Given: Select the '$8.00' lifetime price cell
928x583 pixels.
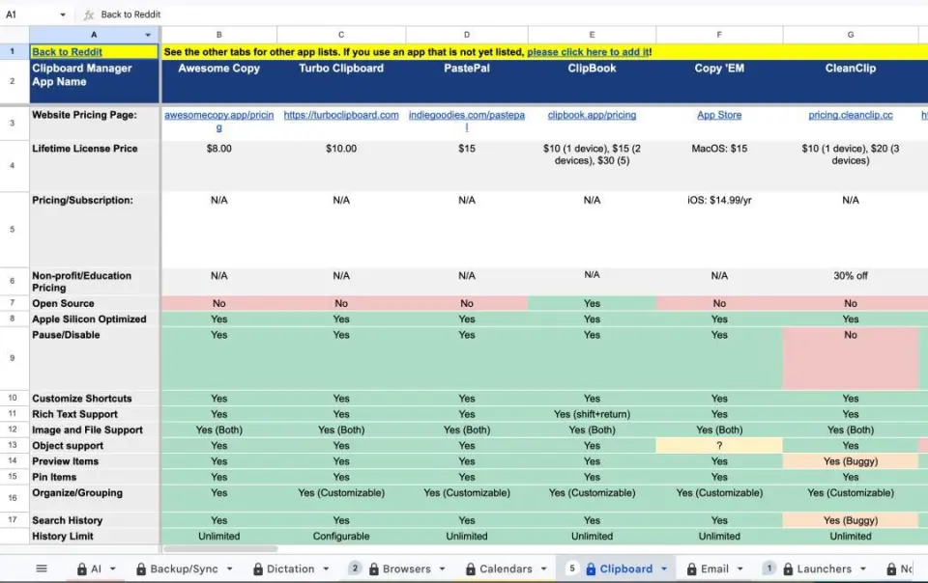Looking at the screenshot, I should pyautogui.click(x=219, y=165).
